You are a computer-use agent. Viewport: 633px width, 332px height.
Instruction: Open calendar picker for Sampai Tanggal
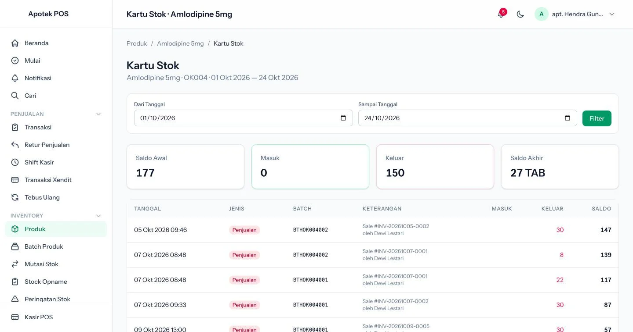568,118
